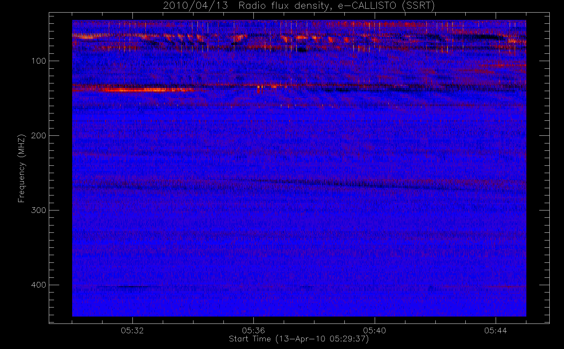This screenshot has width=564, height=349.
Task: Click the 05:40 time tick label
Action: tap(375, 331)
